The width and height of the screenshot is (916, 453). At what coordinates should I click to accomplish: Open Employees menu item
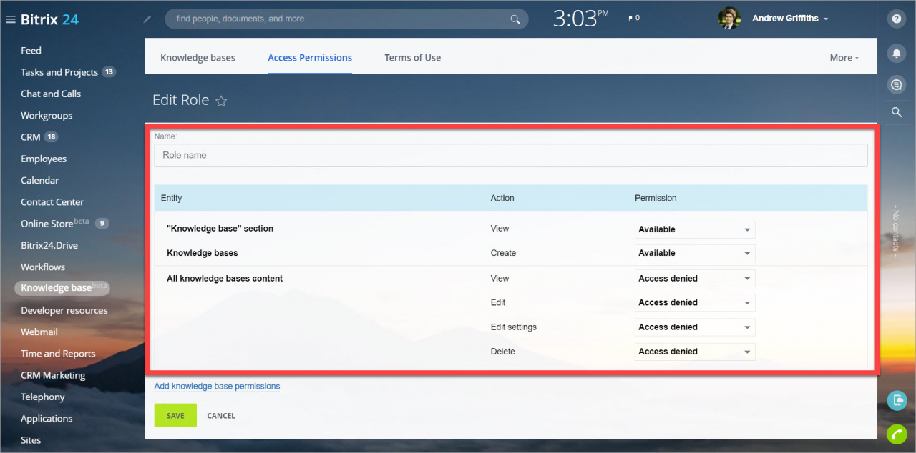(44, 159)
